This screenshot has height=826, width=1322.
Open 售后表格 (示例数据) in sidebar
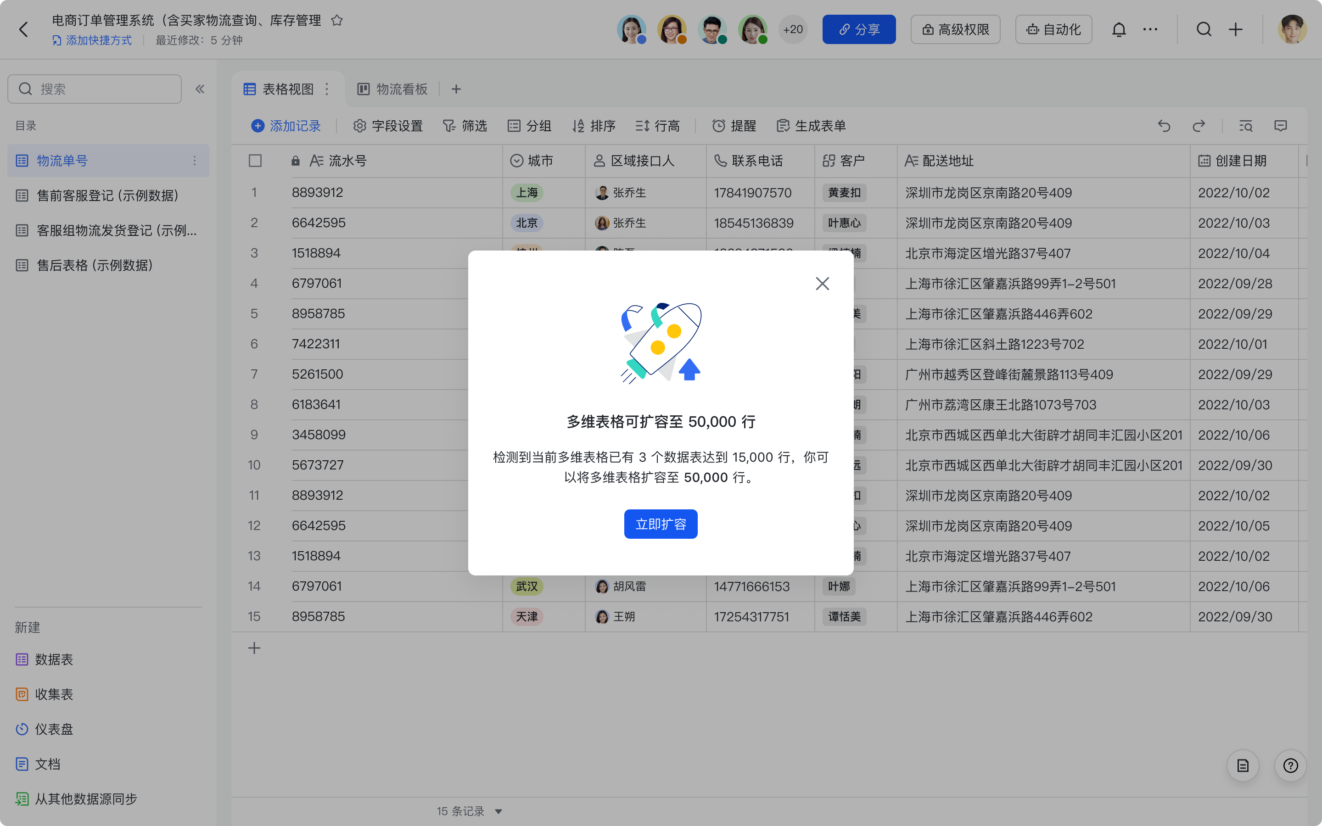(95, 266)
